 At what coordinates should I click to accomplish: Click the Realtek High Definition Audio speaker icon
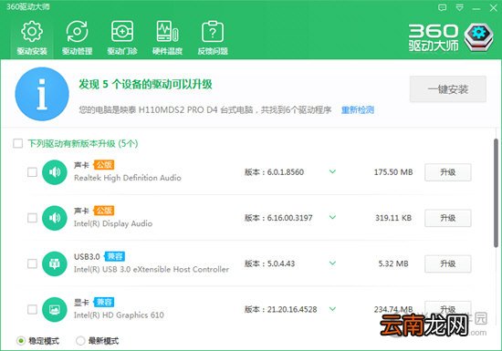55,172
